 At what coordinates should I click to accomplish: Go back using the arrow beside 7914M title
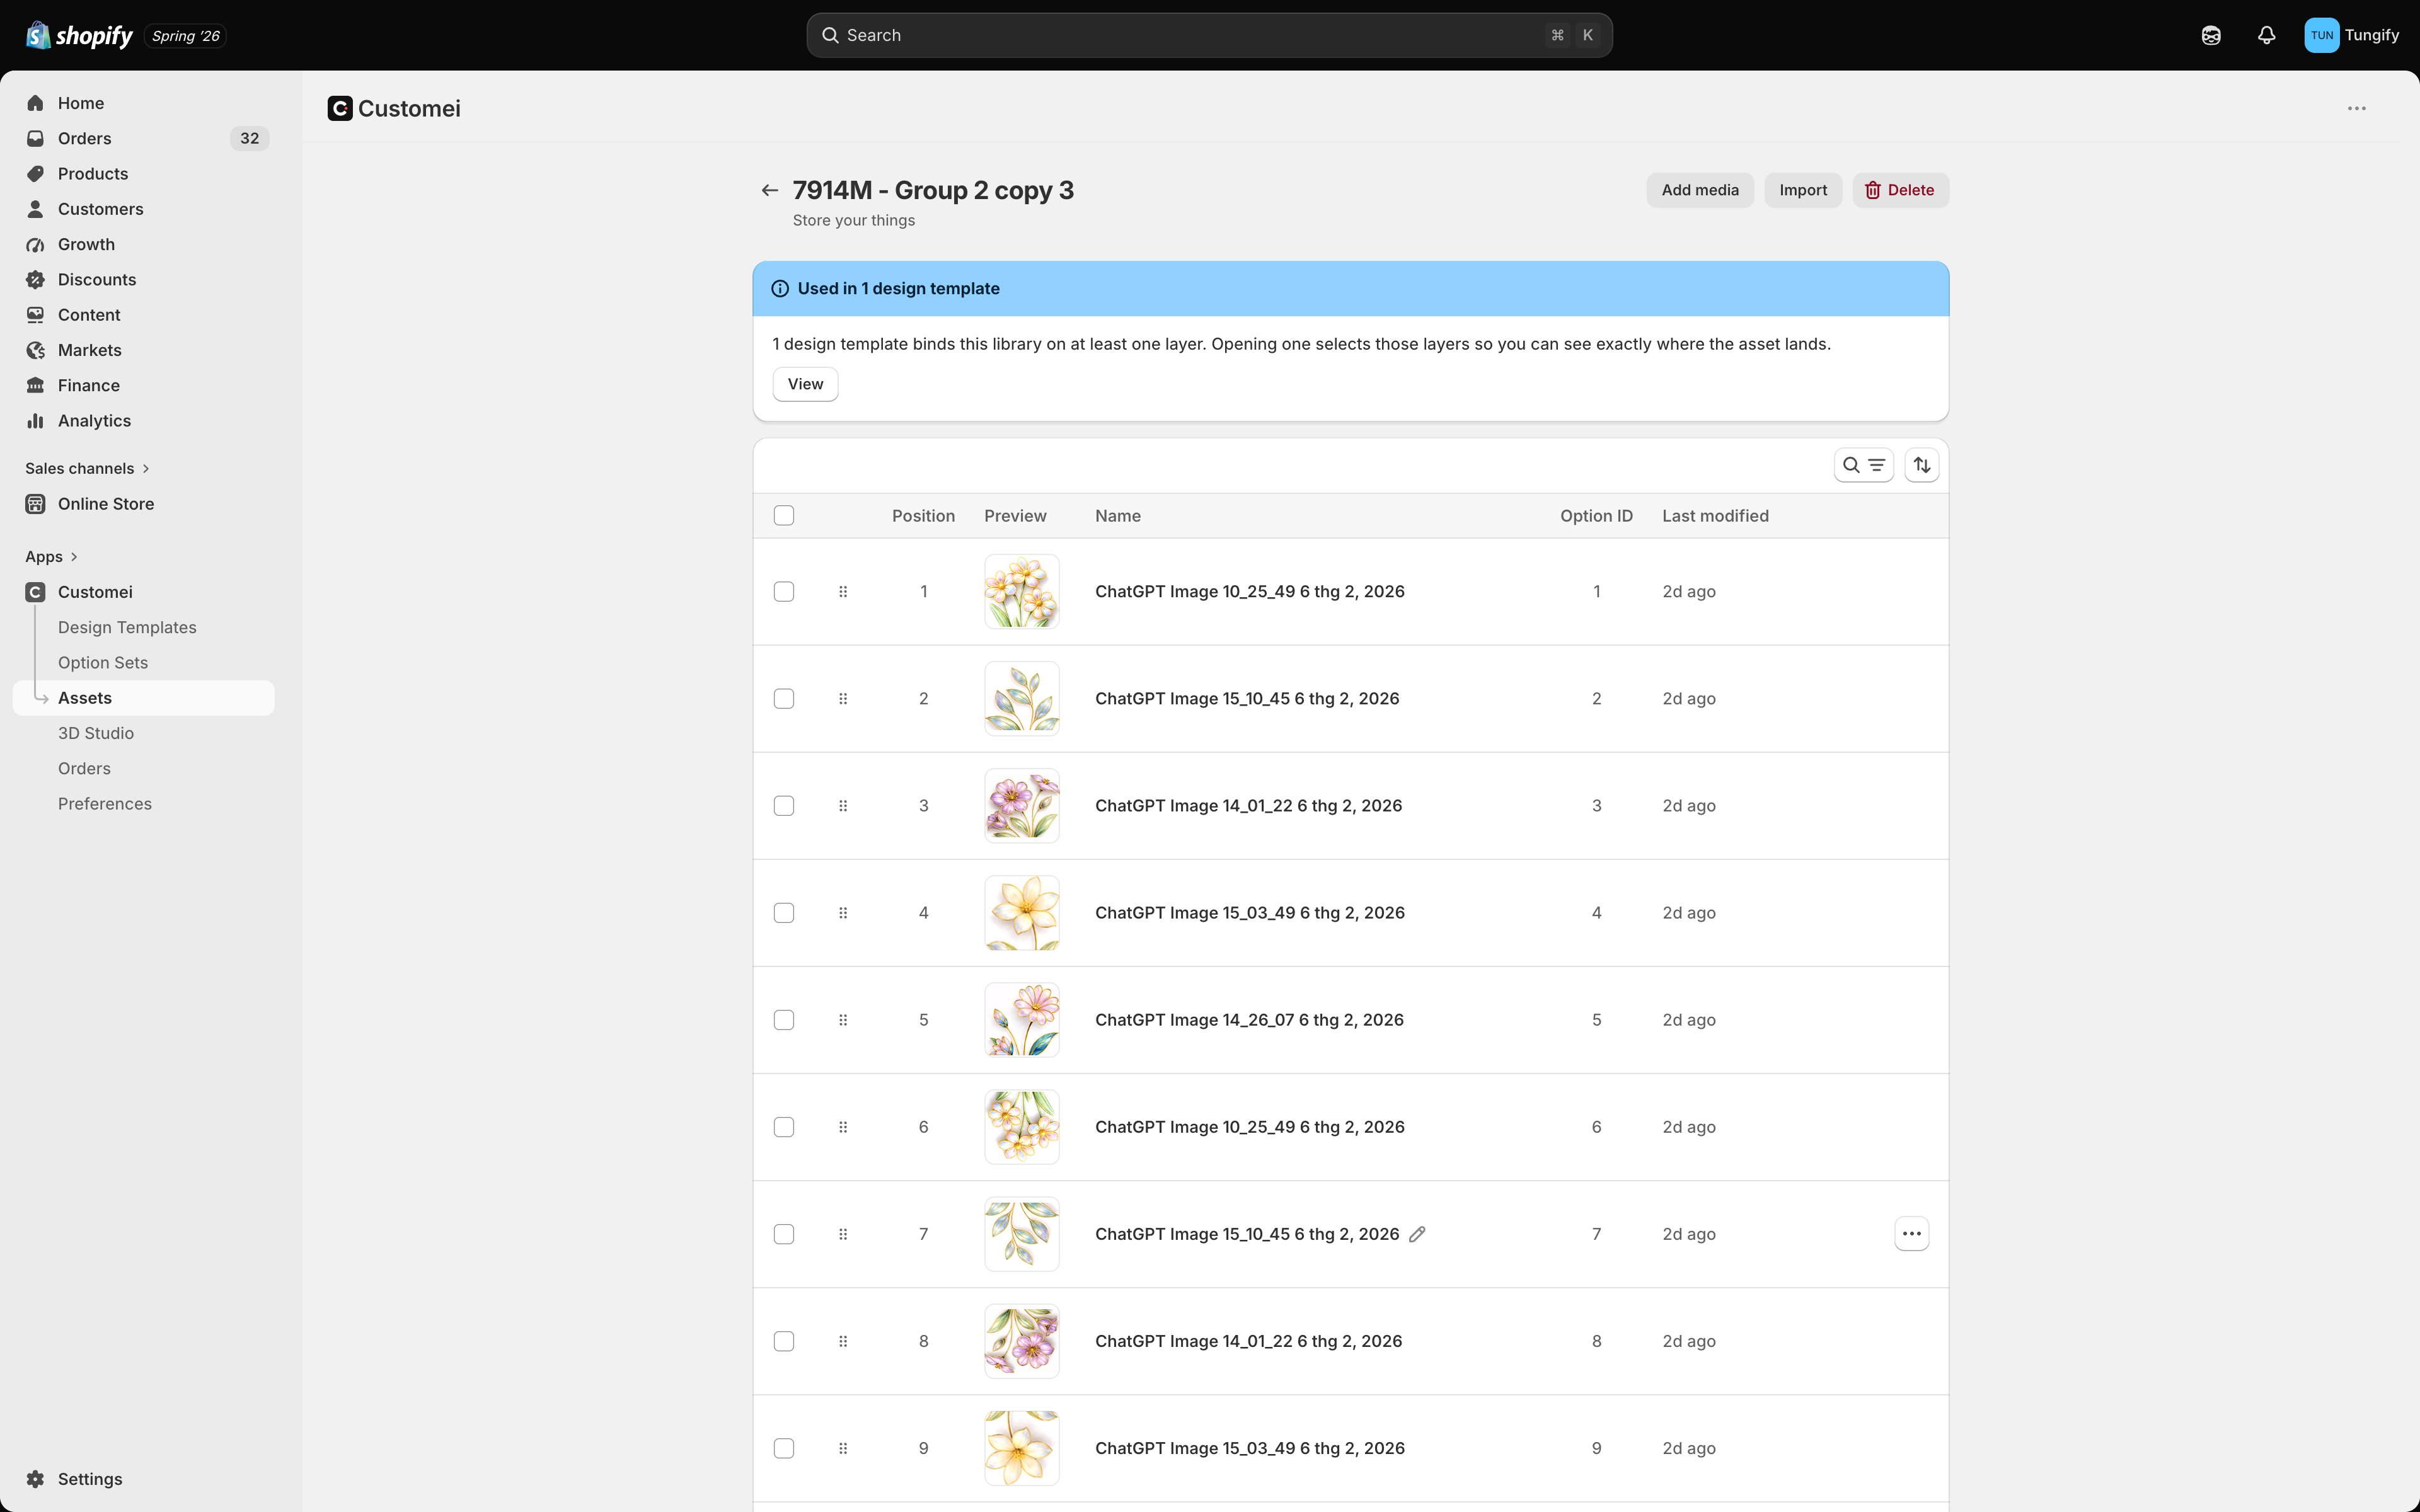point(769,190)
